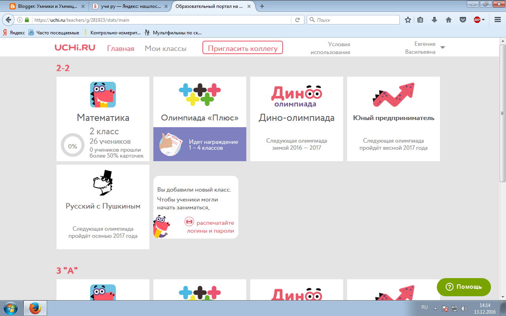Screen dimensions: 506x316
Task: Reload the page with the refresh icon
Action: pyautogui.click(x=298, y=20)
